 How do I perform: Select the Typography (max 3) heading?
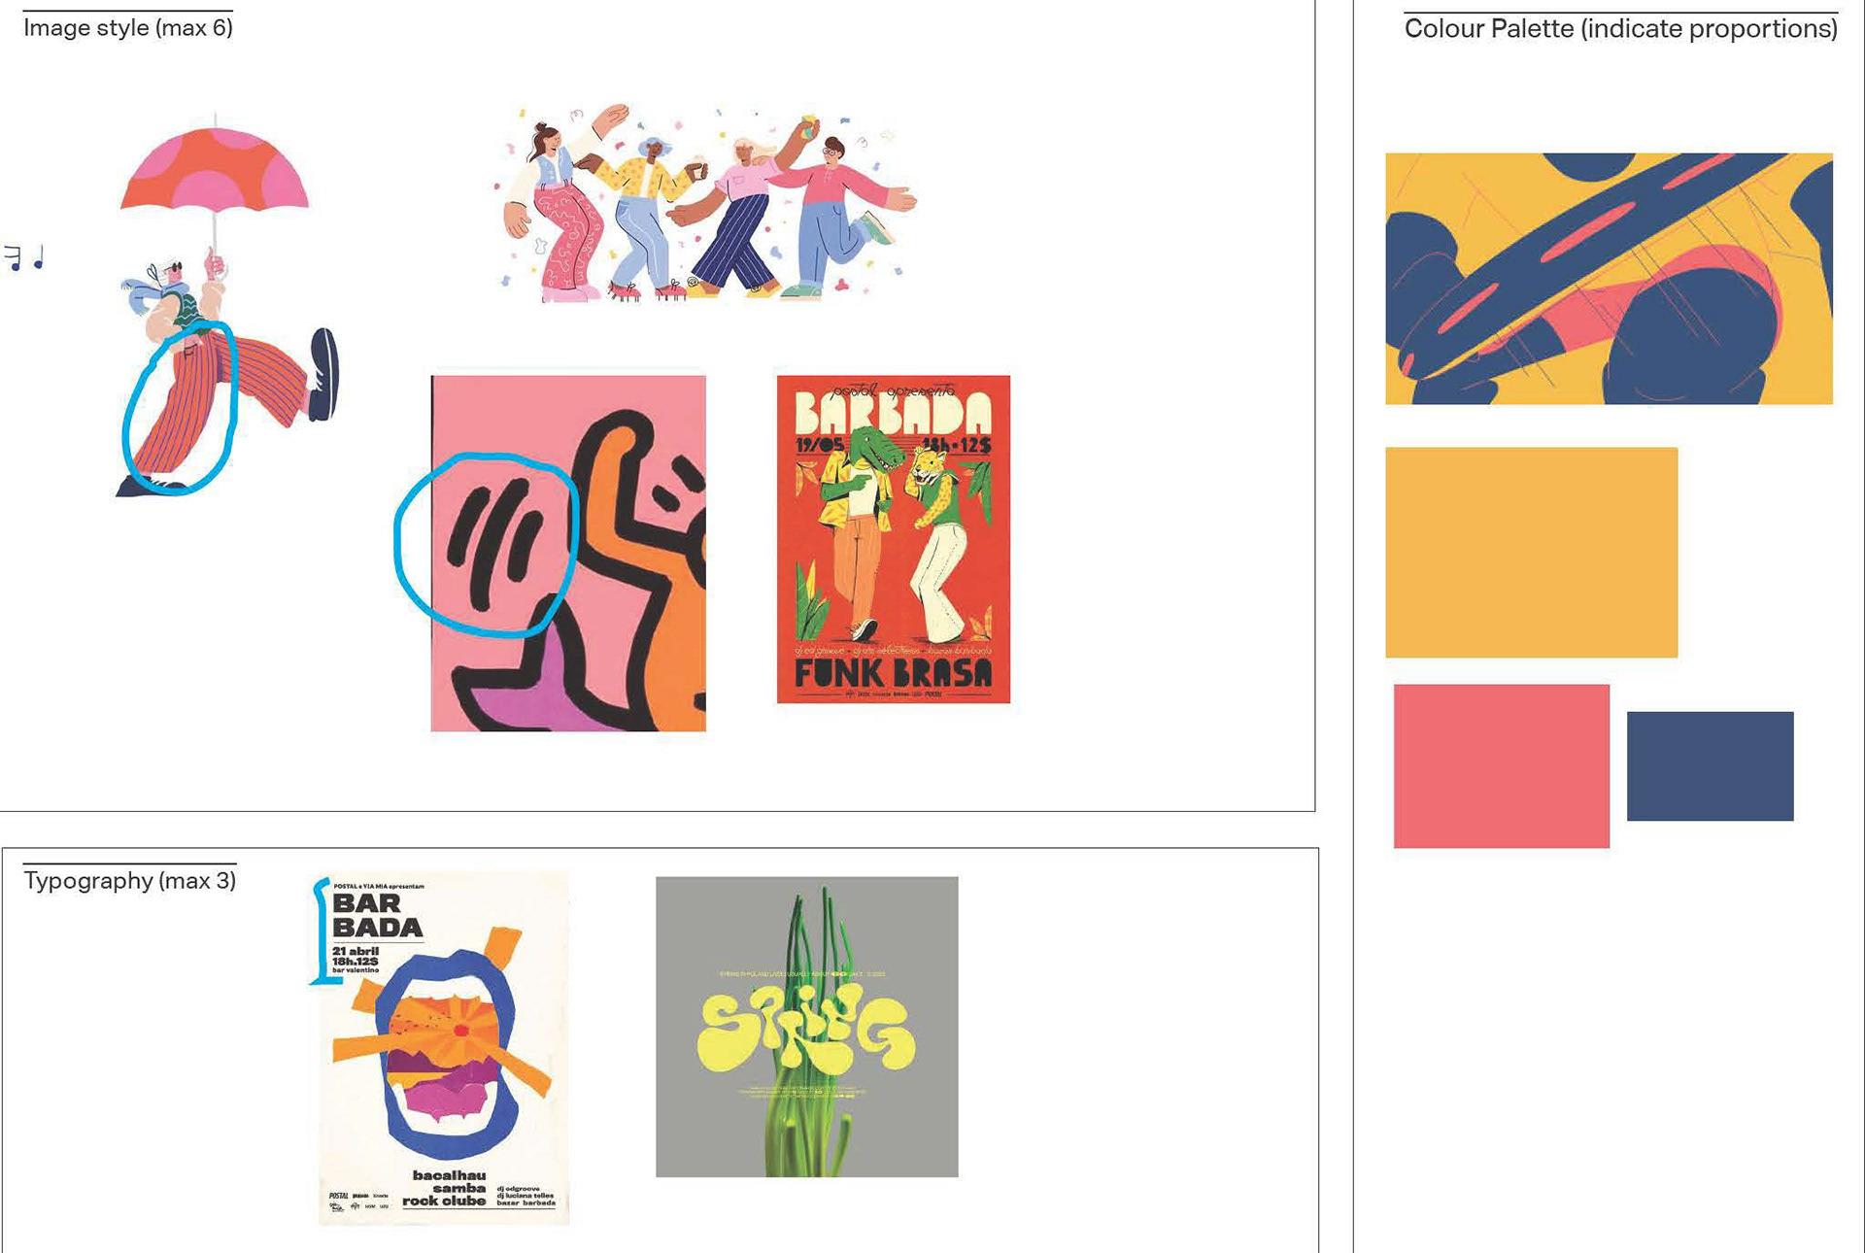[x=130, y=880]
